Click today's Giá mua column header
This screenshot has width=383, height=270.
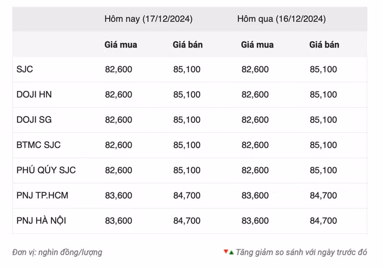[x=121, y=45]
